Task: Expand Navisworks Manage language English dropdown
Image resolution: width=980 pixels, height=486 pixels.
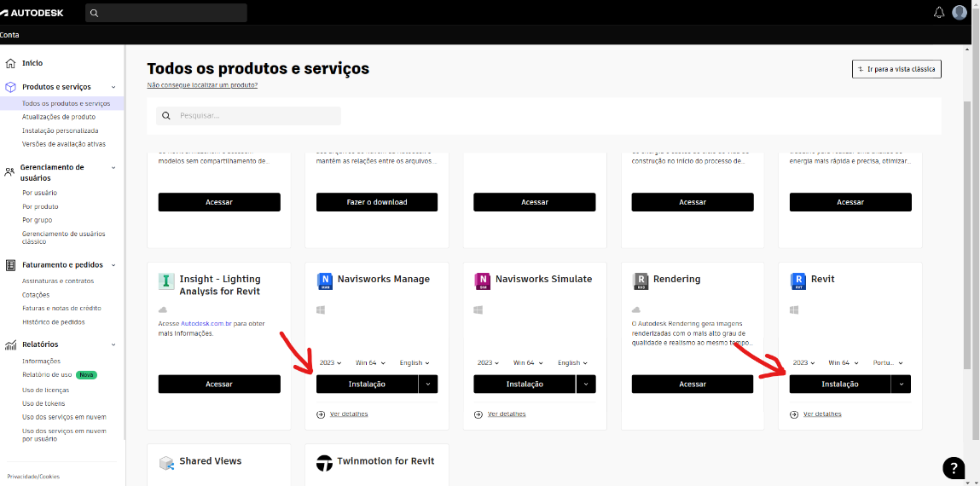Action: click(415, 362)
